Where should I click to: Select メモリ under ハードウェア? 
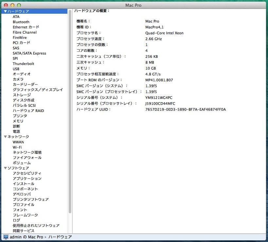(x=18, y=121)
